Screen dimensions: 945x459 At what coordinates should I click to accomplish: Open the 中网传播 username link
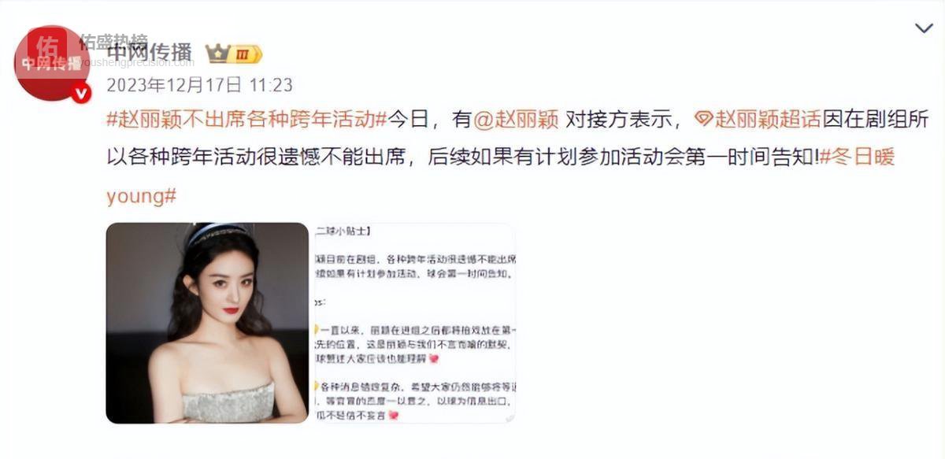pyautogui.click(x=150, y=53)
